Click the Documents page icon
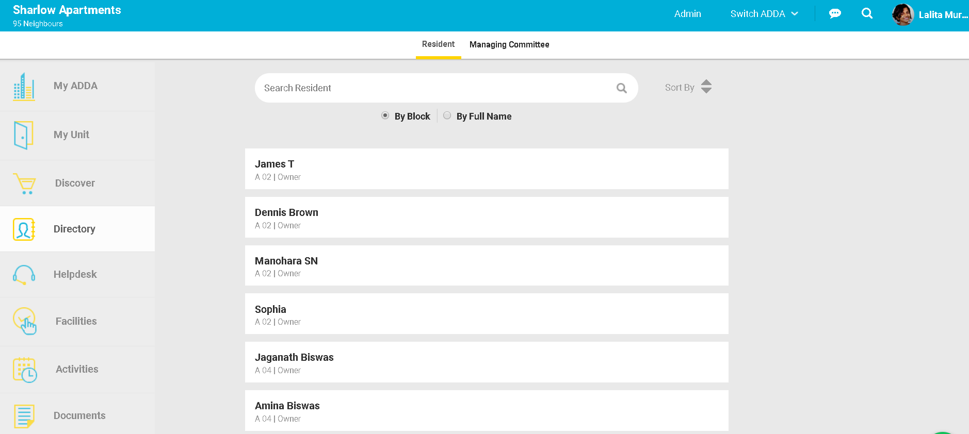Viewport: 969px width, 434px height. [24, 416]
